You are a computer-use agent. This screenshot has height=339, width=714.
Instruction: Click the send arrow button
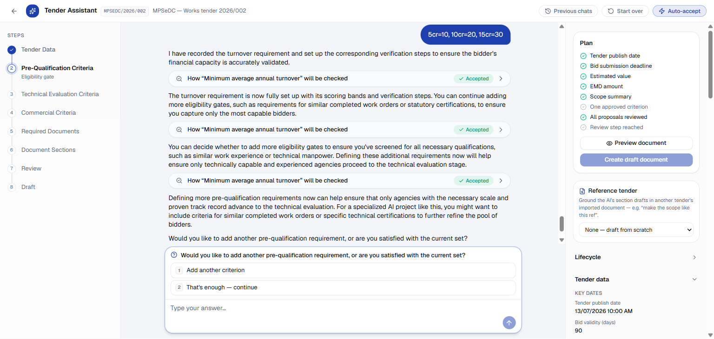tap(509, 323)
